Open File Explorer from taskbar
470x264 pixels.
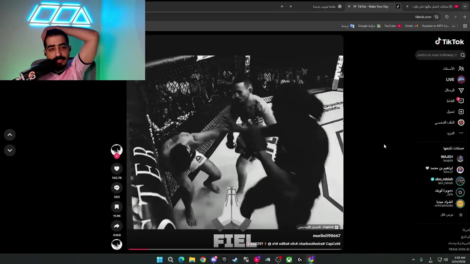[x=192, y=260]
